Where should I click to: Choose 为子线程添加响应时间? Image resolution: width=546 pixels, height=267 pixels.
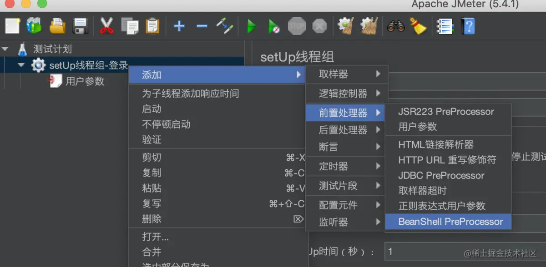[x=217, y=94]
